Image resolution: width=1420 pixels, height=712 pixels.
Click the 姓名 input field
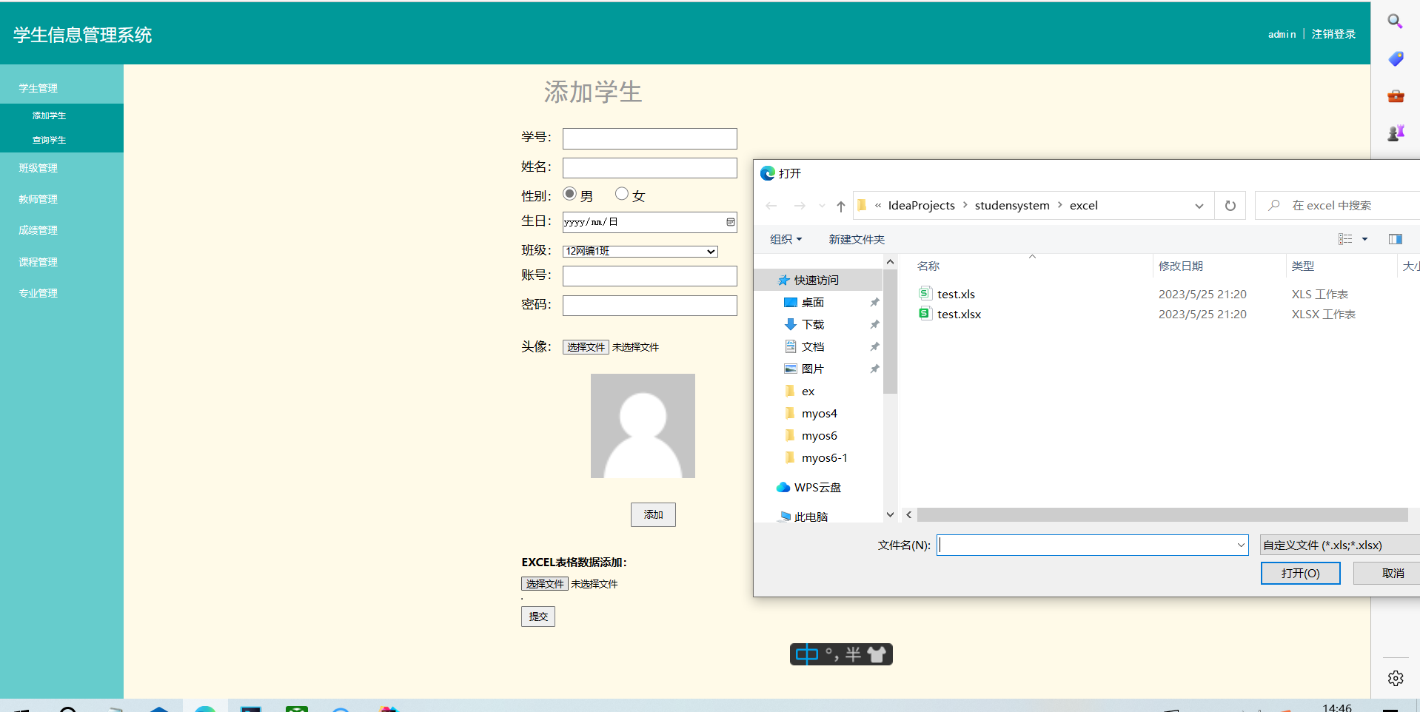pyautogui.click(x=650, y=168)
